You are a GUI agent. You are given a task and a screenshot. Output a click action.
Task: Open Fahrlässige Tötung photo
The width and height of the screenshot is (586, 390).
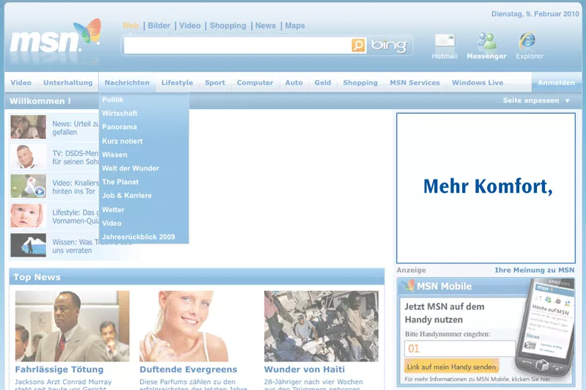[x=72, y=326]
